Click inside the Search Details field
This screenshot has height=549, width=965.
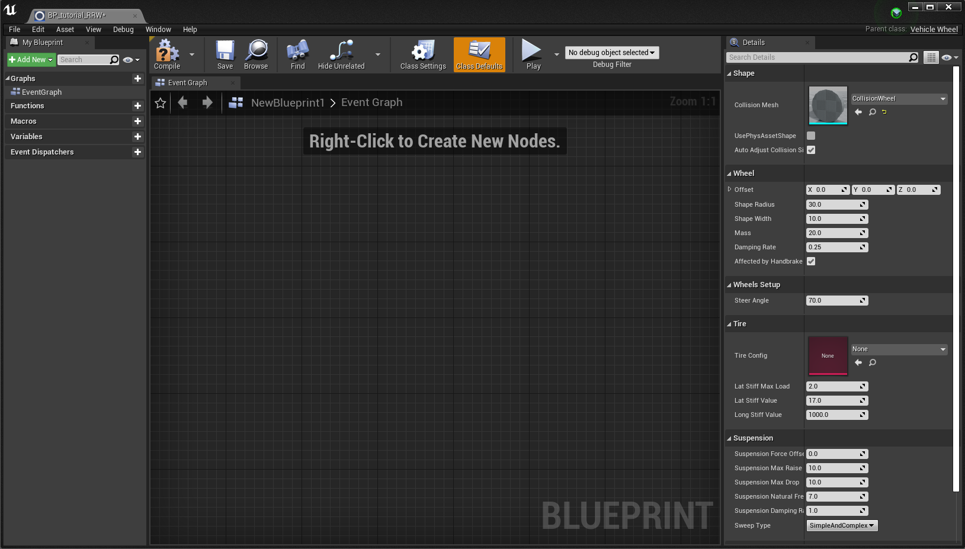coord(817,57)
